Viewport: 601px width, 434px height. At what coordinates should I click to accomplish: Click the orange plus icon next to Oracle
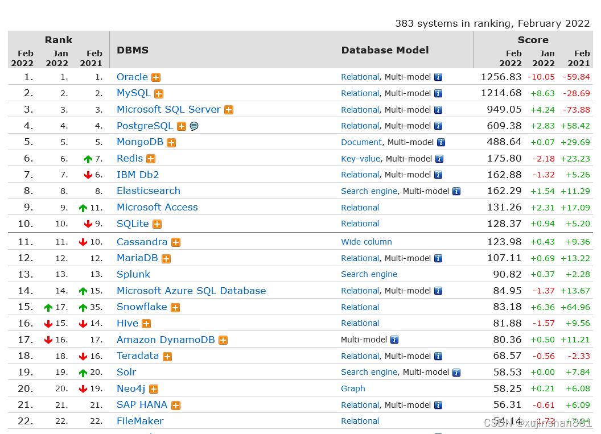pos(156,77)
